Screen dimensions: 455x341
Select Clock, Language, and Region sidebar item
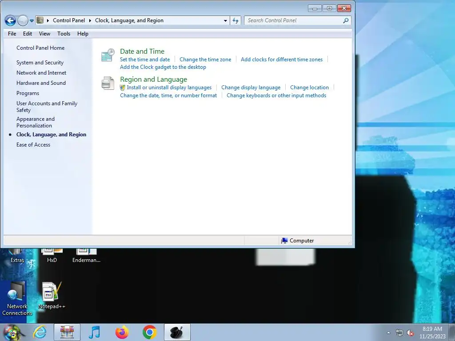pyautogui.click(x=51, y=135)
